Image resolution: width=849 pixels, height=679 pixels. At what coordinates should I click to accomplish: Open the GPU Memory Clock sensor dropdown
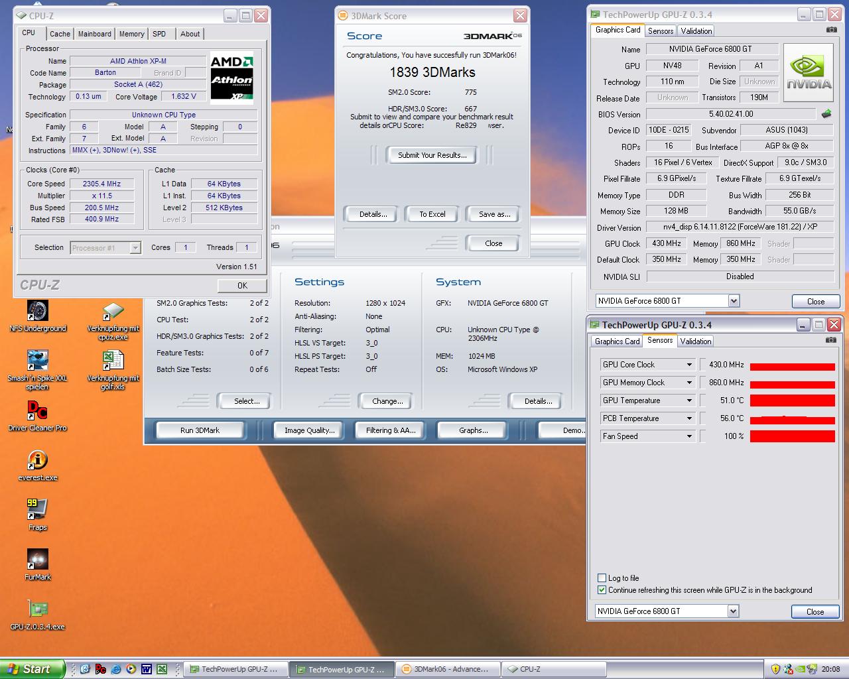click(x=689, y=383)
